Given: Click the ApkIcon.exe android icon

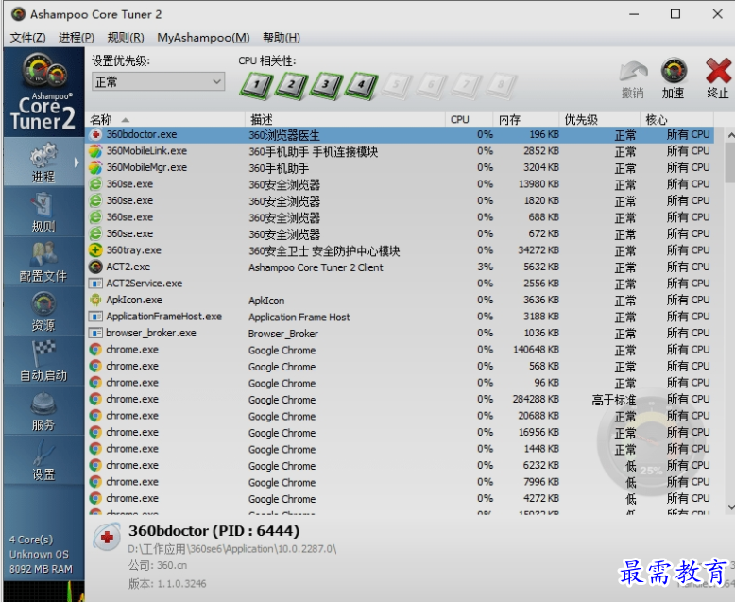Looking at the screenshot, I should click(95, 301).
